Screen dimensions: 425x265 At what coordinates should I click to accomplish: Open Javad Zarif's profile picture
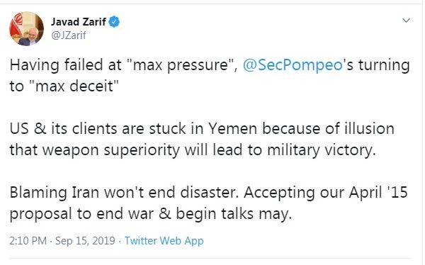pos(27,29)
